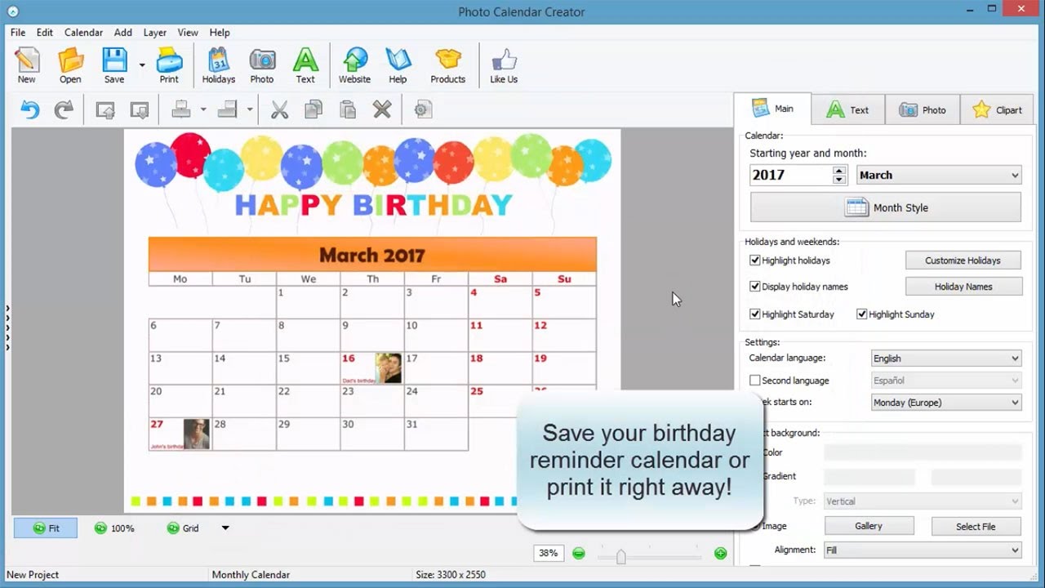The height and width of the screenshot is (588, 1045).
Task: Open the Layer menu
Action: 154,33
